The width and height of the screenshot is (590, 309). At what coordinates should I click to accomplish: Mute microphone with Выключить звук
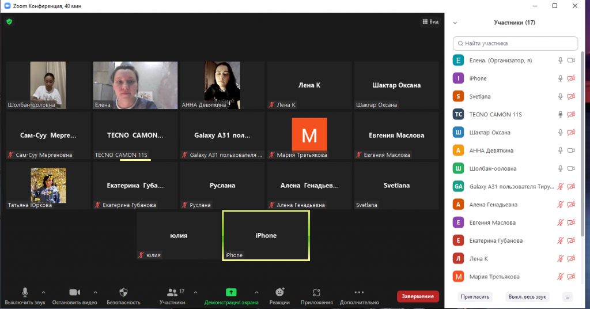point(25,293)
